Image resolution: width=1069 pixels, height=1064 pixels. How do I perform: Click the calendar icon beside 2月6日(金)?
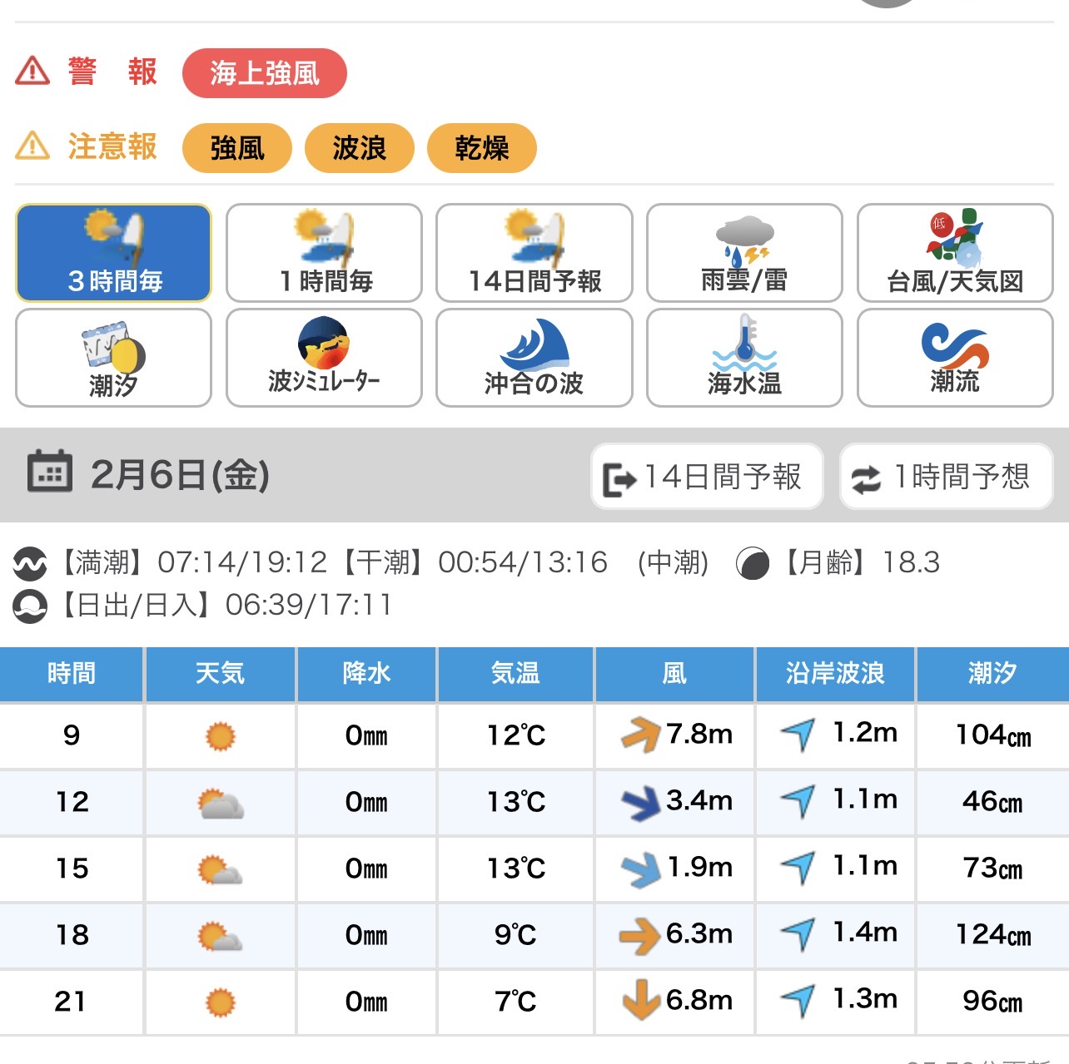(49, 473)
